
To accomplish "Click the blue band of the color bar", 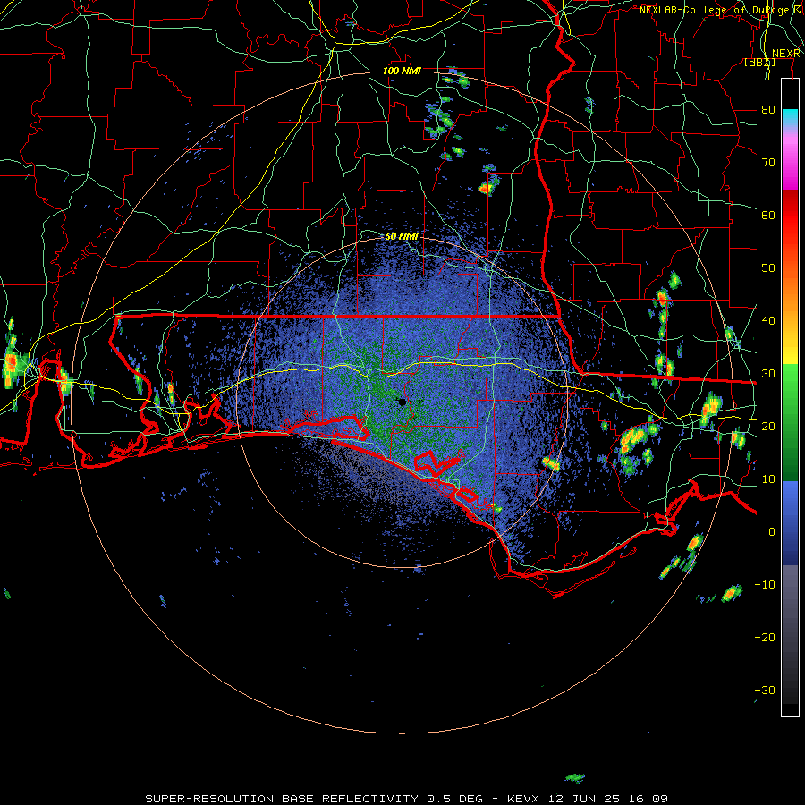I will click(x=790, y=521).
